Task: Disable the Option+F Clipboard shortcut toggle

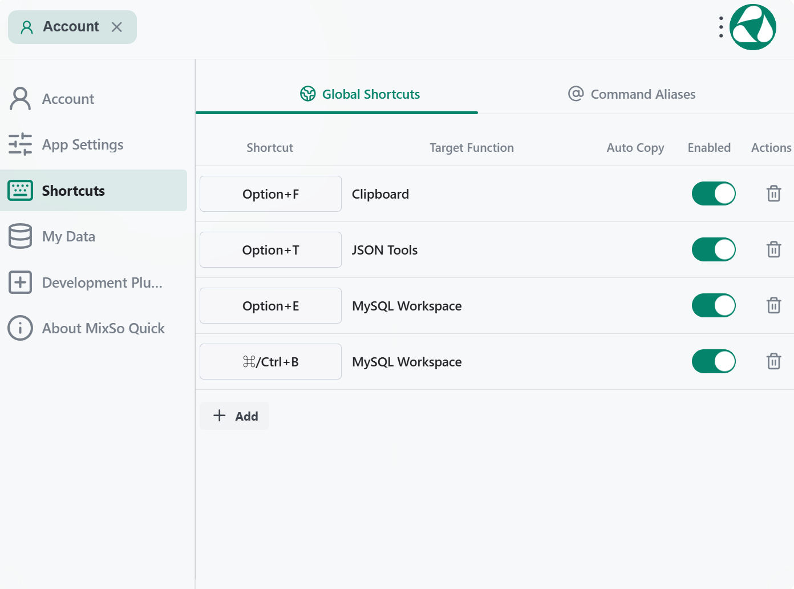Action: pos(714,193)
